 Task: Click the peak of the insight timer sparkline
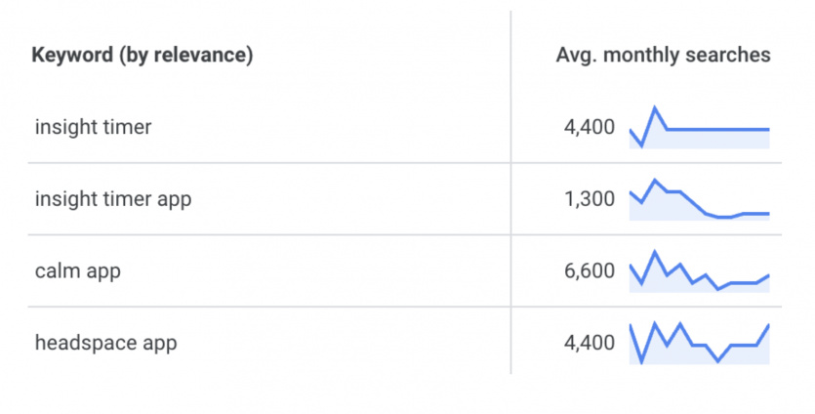coord(654,108)
